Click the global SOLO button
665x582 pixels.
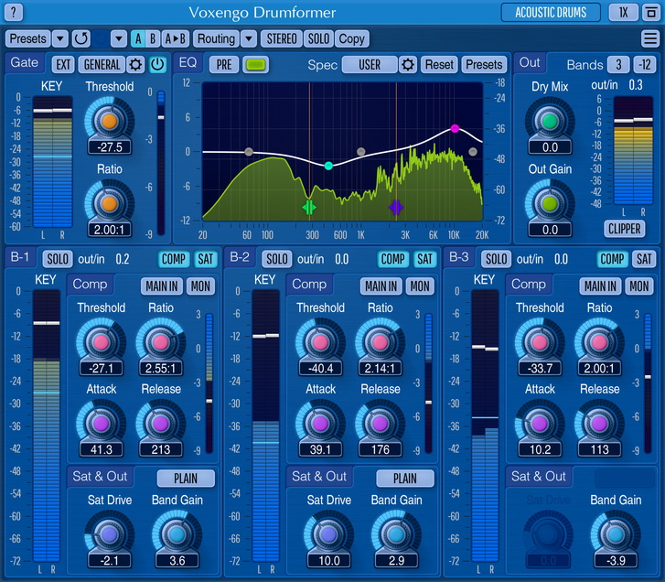click(318, 38)
